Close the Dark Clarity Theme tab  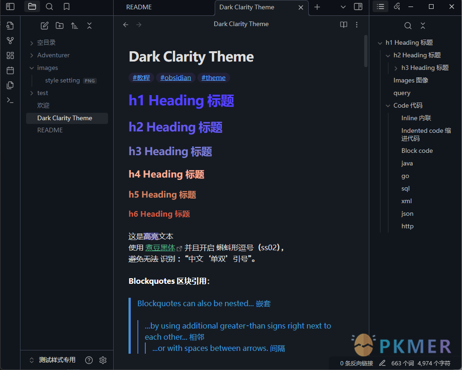[x=301, y=7]
